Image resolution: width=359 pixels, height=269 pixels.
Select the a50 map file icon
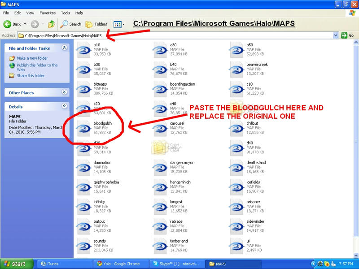click(237, 50)
